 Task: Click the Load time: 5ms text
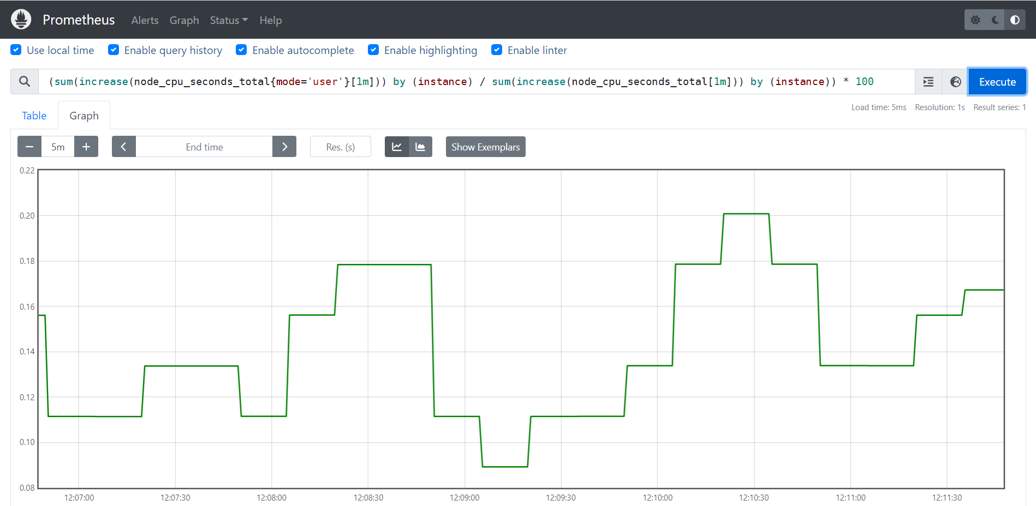(879, 107)
